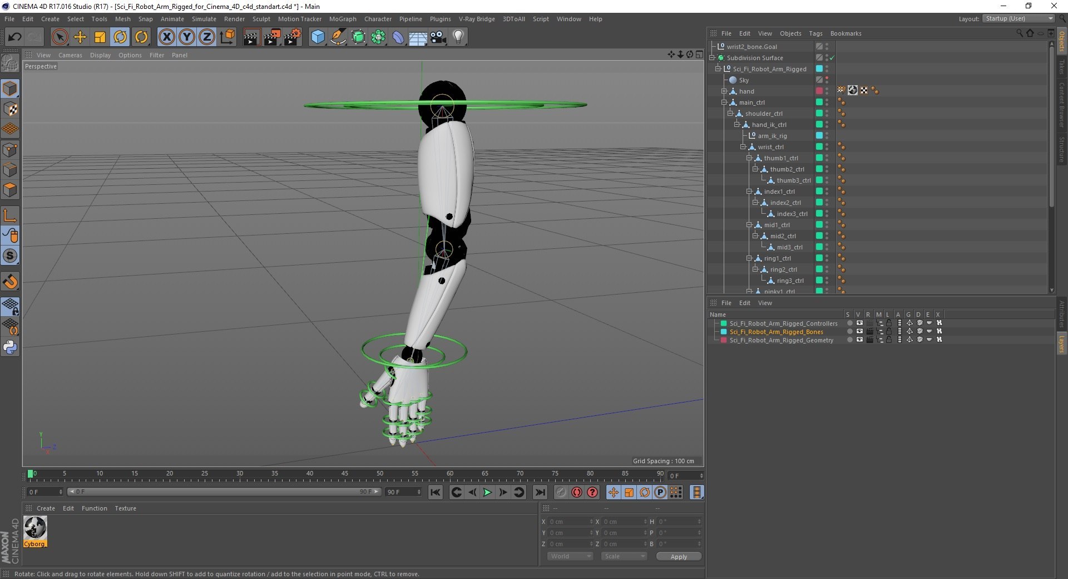This screenshot has height=579, width=1068.
Task: Switch to Model mode
Action: pyautogui.click(x=10, y=89)
